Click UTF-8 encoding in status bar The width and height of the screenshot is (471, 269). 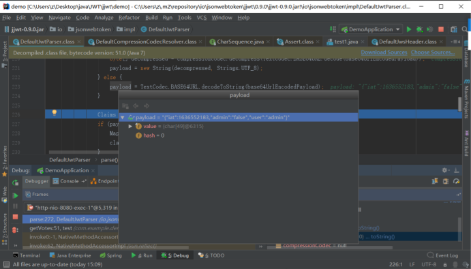pos(429,264)
